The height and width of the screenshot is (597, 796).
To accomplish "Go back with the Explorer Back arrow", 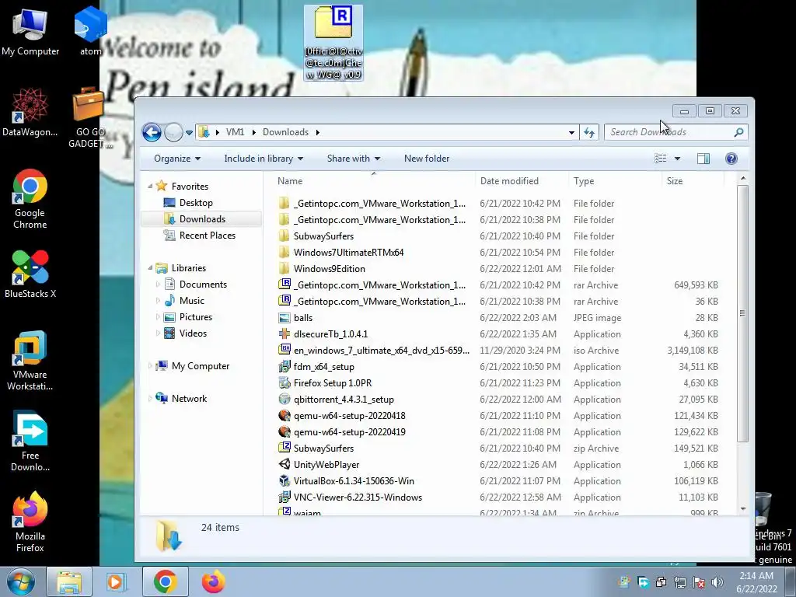I will (x=152, y=132).
